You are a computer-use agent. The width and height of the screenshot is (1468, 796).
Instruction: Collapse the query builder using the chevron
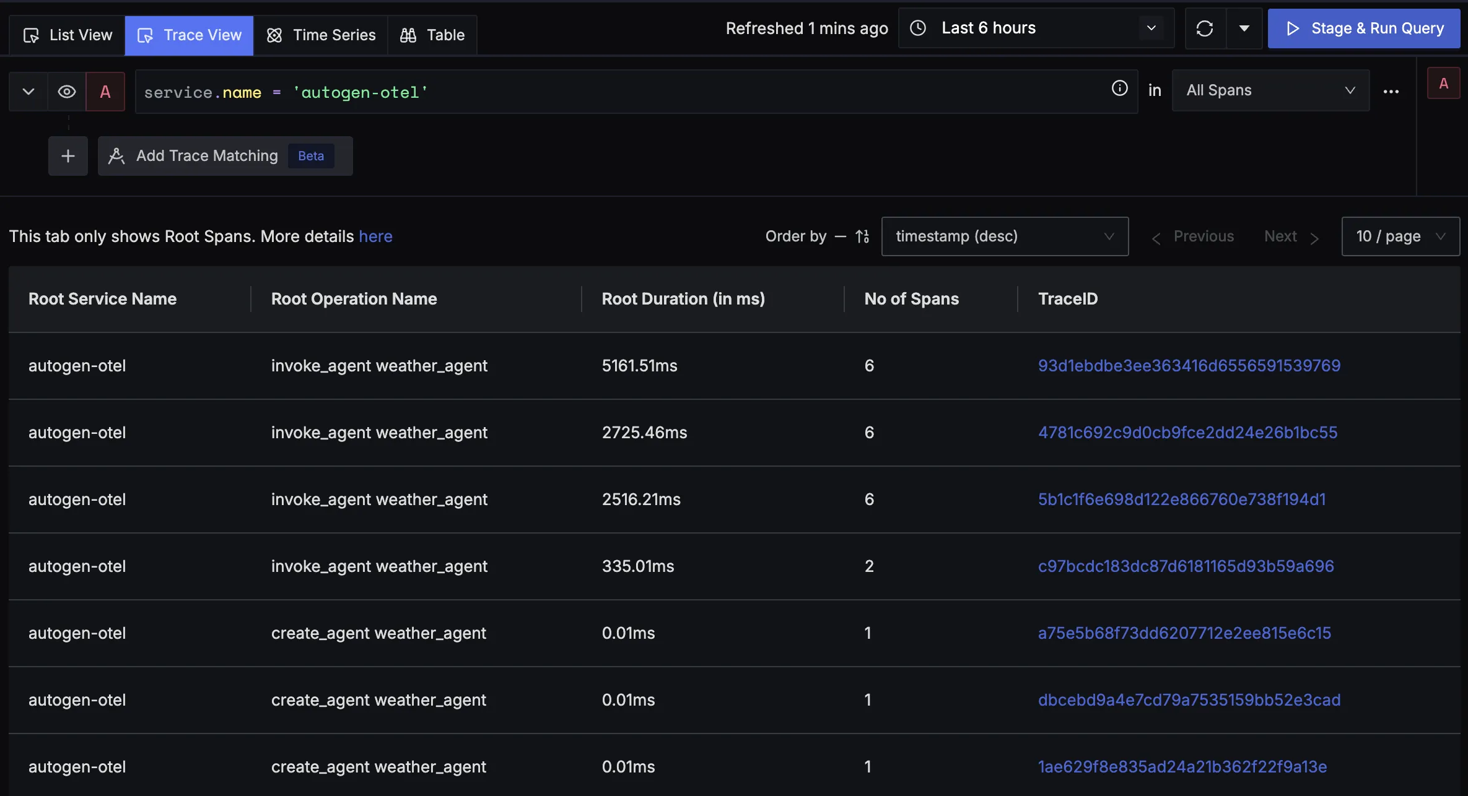27,91
